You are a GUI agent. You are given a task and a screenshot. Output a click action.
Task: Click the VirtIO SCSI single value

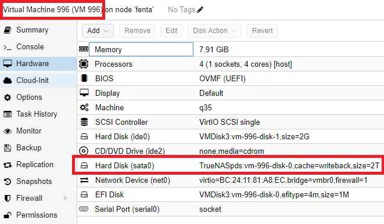pyautogui.click(x=229, y=122)
